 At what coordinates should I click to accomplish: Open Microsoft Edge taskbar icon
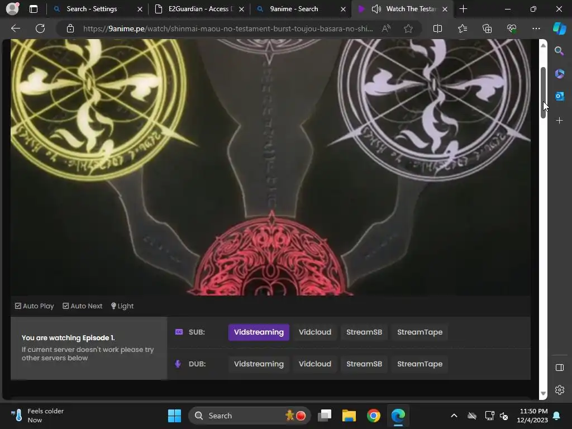398,416
